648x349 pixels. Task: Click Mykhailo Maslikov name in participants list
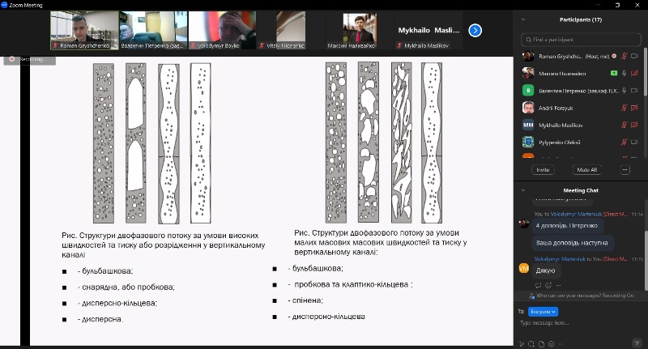pyautogui.click(x=561, y=125)
